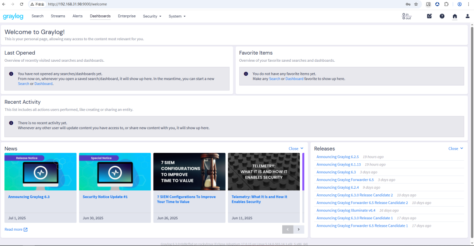Viewport: 474px width, 246px height.
Task: Open Telemetry: What It Is news title
Action: pos(259,199)
